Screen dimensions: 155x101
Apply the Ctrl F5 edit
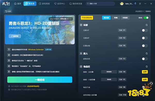145,79
